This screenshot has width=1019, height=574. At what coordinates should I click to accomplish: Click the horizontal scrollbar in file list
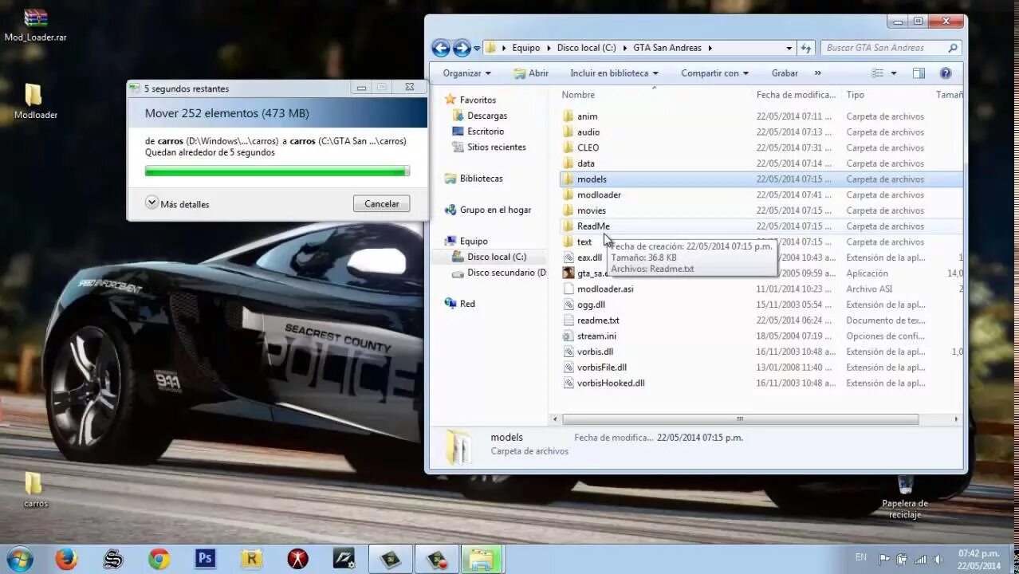(x=740, y=419)
